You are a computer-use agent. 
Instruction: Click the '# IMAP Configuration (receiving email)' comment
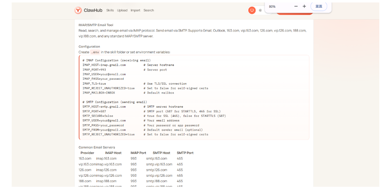click(117, 60)
